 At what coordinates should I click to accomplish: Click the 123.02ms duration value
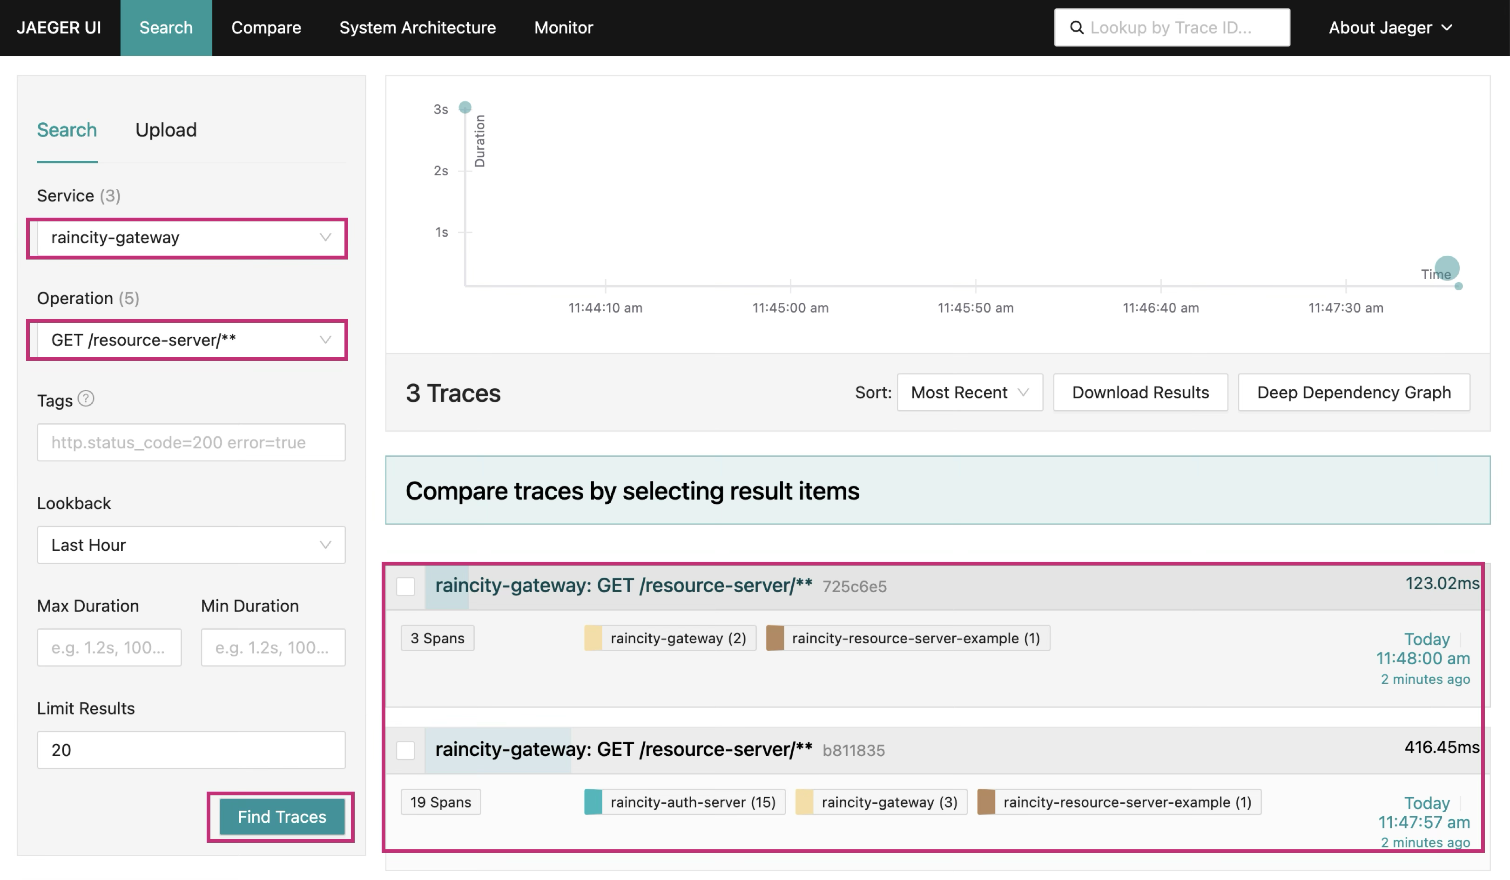[1443, 583]
